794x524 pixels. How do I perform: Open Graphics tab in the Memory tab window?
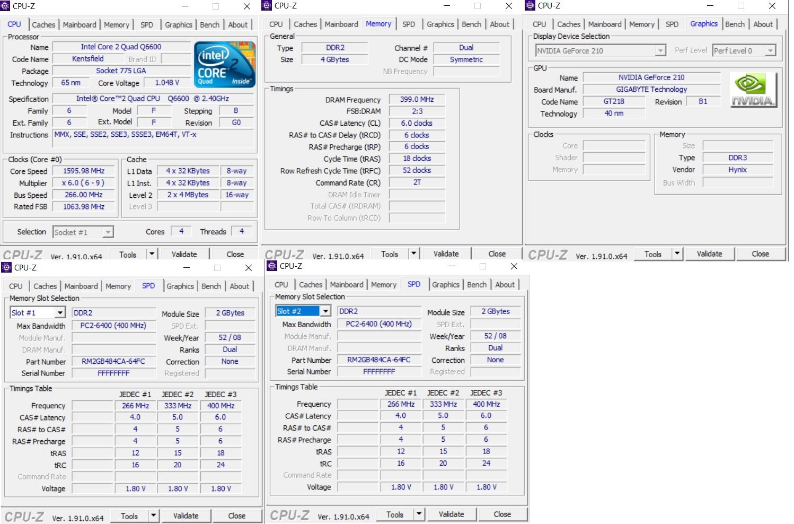click(x=440, y=24)
